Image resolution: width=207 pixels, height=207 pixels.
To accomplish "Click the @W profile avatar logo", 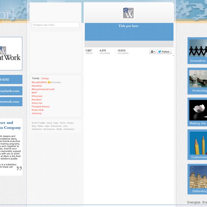I will (x=128, y=13).
